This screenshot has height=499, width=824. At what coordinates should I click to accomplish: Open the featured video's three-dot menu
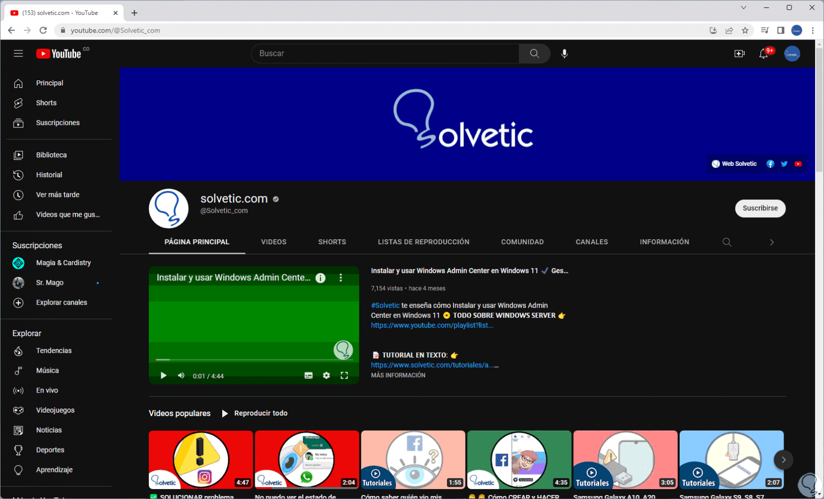(341, 278)
